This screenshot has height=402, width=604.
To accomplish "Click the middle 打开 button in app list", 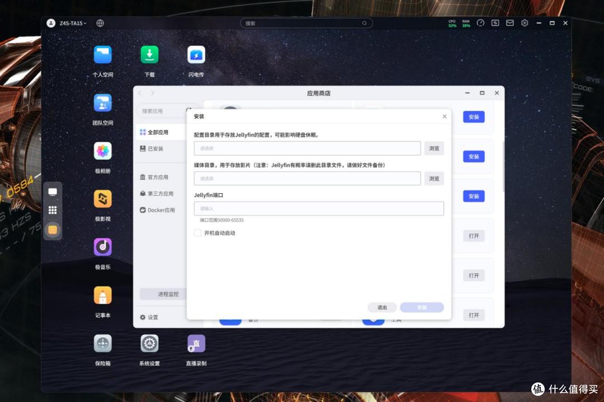I will pos(474,275).
